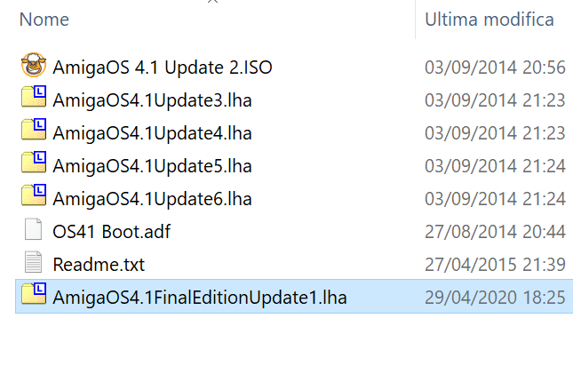Click the blank file icon for OS41 Boot.adf

pyautogui.click(x=33, y=231)
